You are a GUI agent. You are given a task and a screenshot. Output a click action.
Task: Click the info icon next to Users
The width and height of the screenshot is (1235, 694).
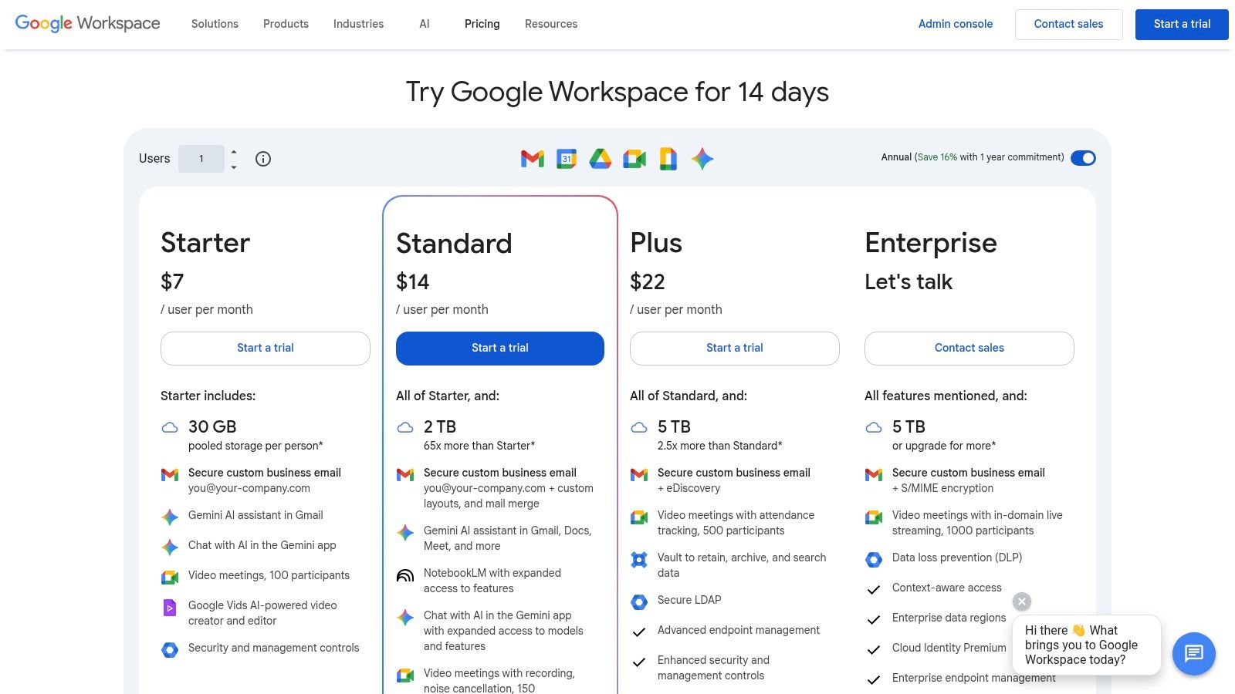coord(262,159)
